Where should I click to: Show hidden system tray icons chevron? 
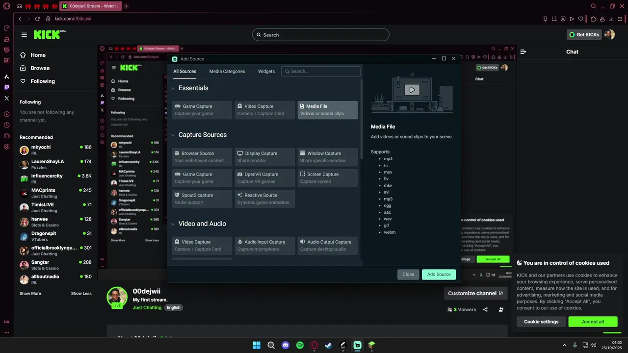click(564, 345)
